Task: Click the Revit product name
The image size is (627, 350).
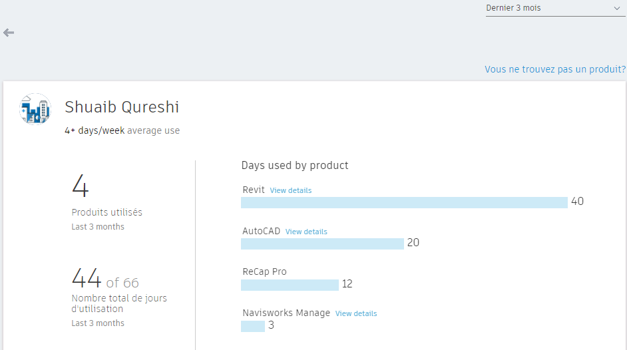Action: [254, 190]
